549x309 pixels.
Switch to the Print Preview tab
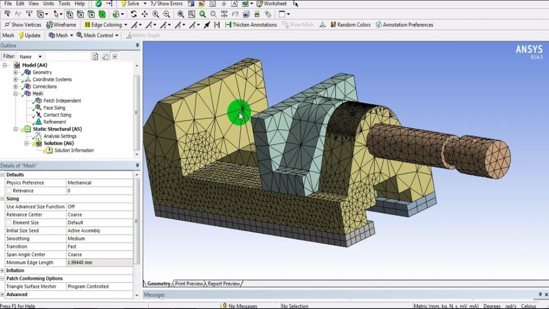189,284
